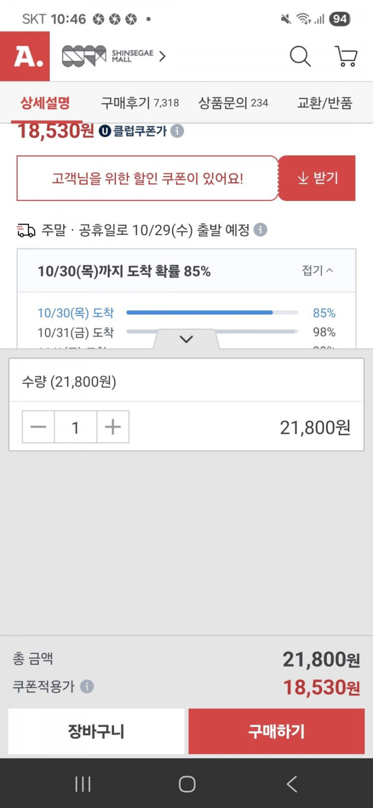Switch to the 구매후기 tab
The width and height of the screenshot is (373, 808).
[x=139, y=103]
